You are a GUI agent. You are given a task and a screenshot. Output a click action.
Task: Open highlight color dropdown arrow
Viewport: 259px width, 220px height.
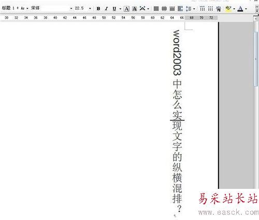234,9
